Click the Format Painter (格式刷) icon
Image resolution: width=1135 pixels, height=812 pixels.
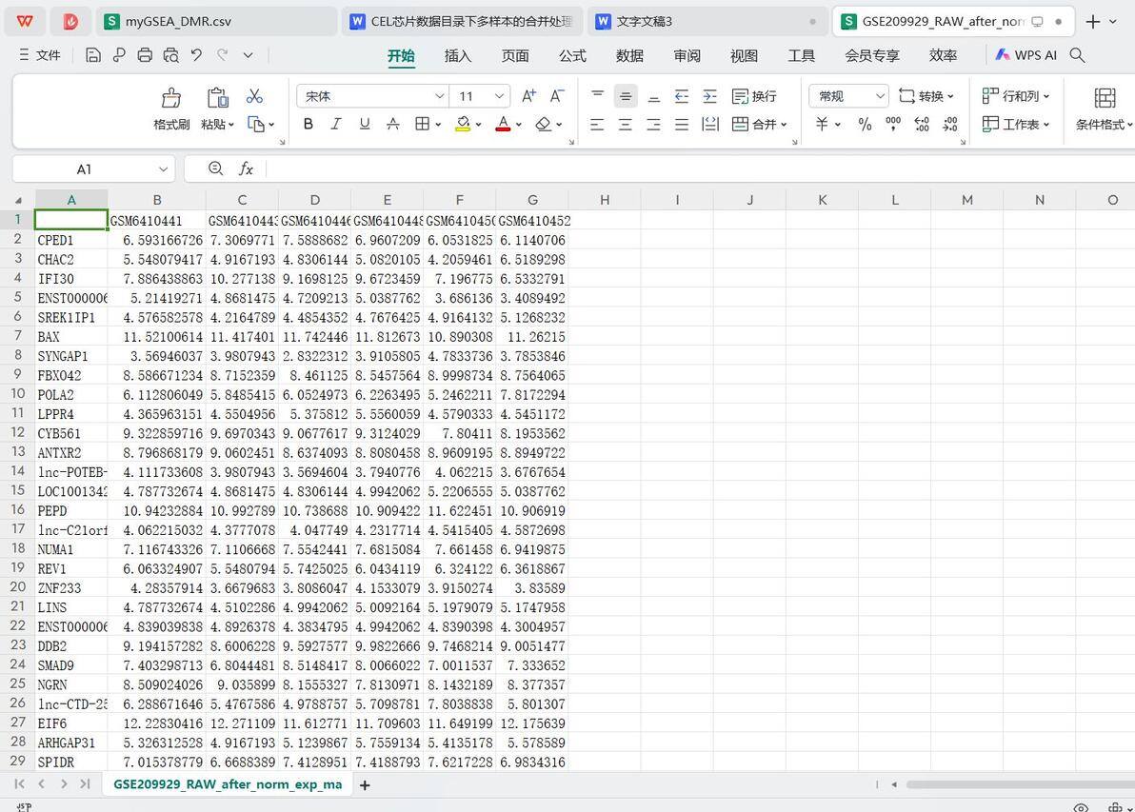pos(170,98)
